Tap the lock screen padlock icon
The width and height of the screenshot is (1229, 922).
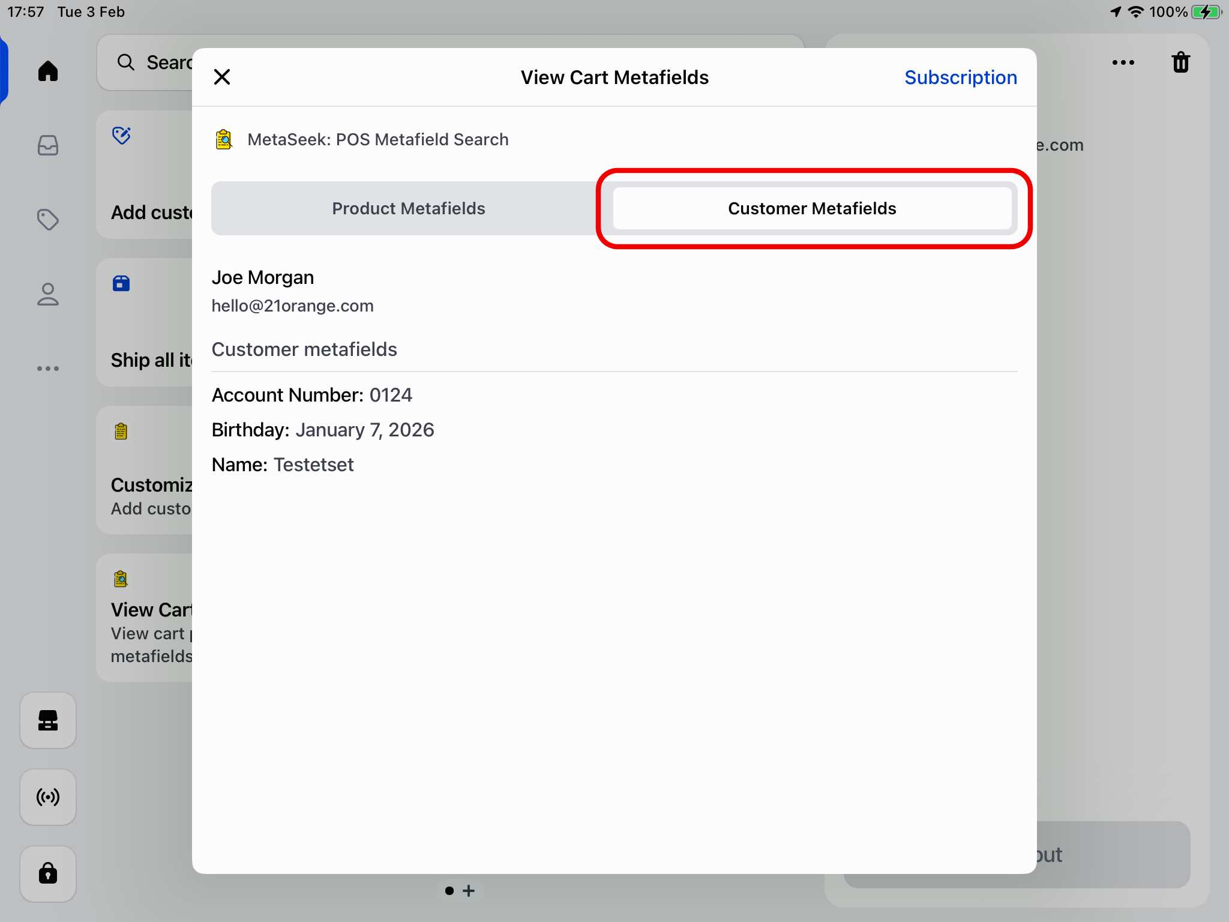pos(48,873)
